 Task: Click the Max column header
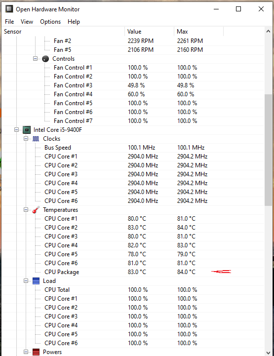[198, 32]
